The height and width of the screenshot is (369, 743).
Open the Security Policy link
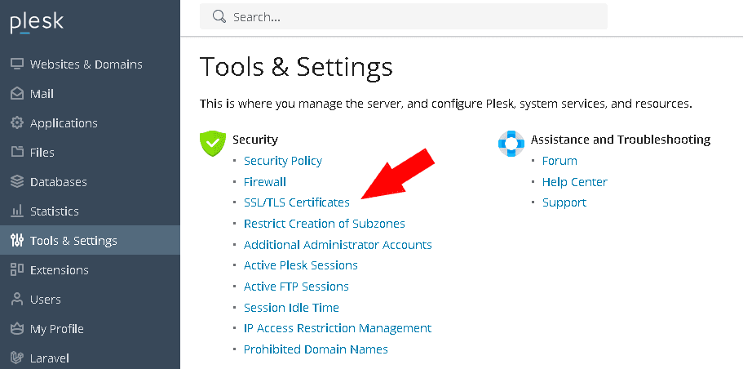click(x=282, y=161)
